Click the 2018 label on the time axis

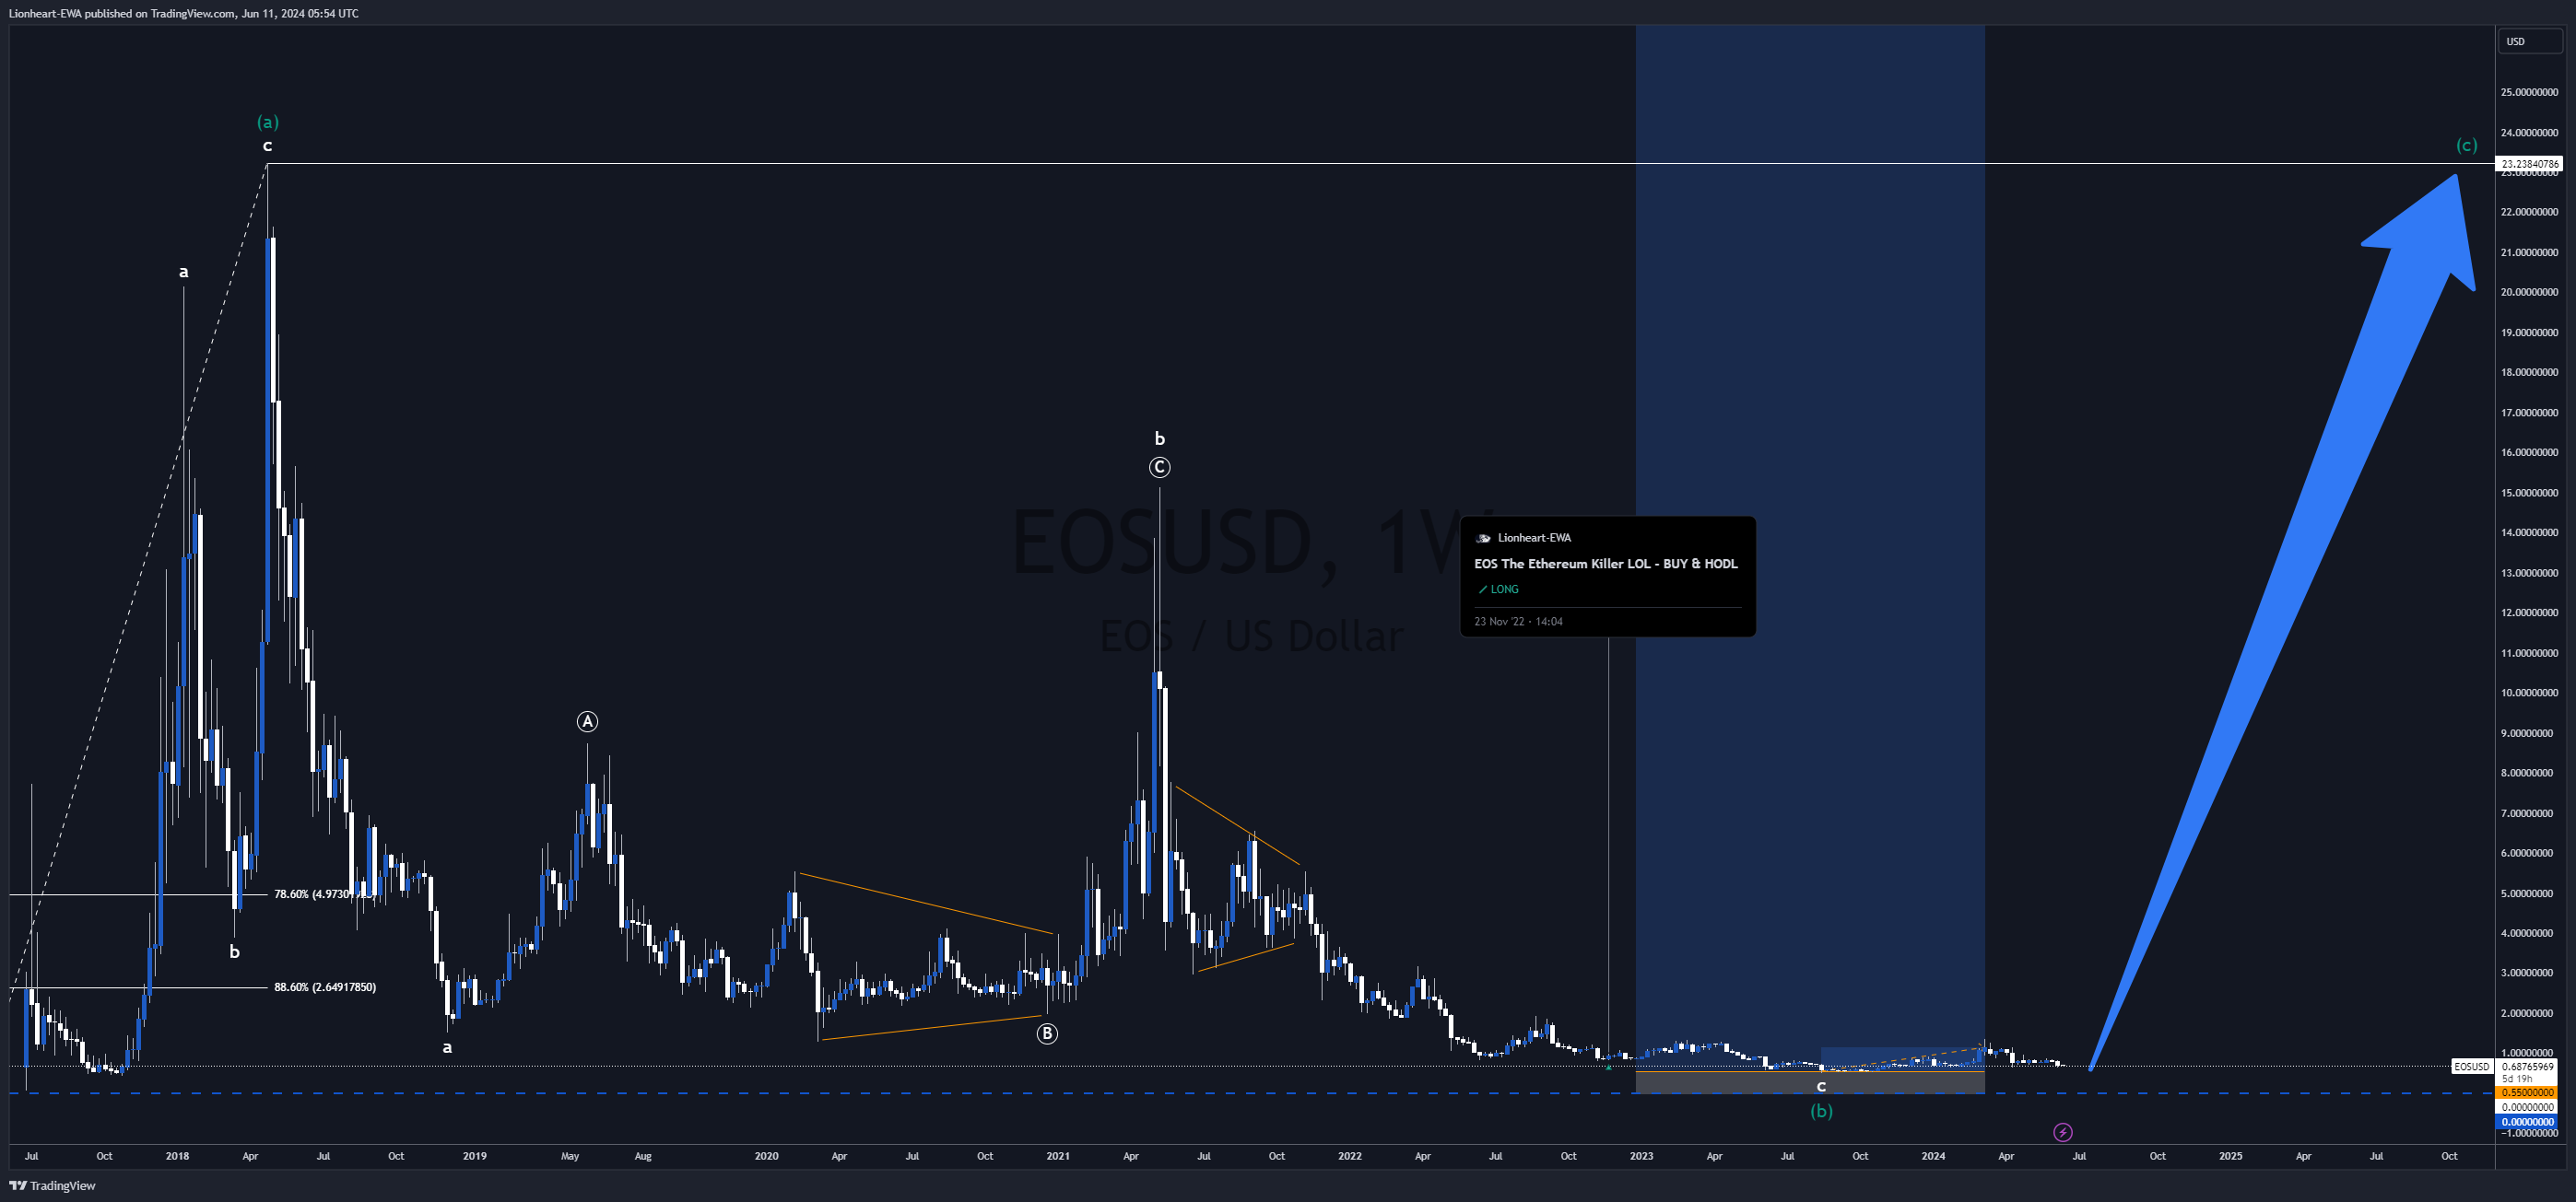[x=177, y=1156]
